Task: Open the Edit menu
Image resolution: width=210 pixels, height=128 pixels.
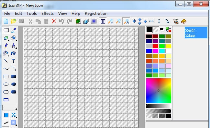Action: (x=18, y=14)
